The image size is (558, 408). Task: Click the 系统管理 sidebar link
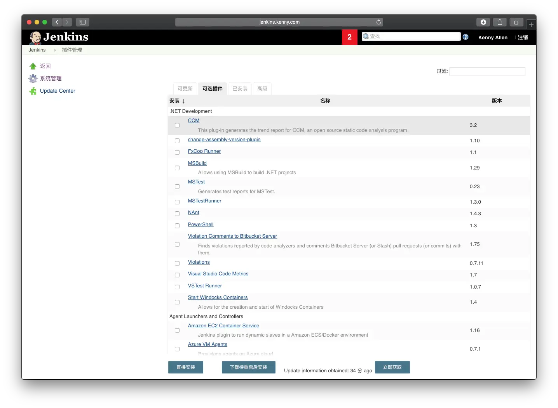pos(51,79)
